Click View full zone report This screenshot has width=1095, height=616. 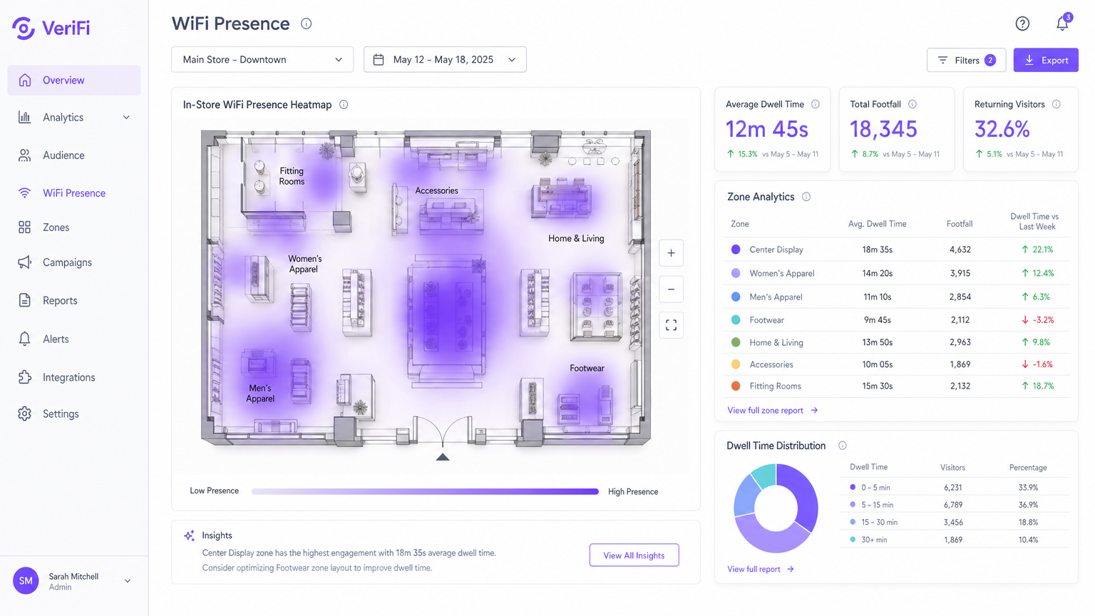click(767, 410)
